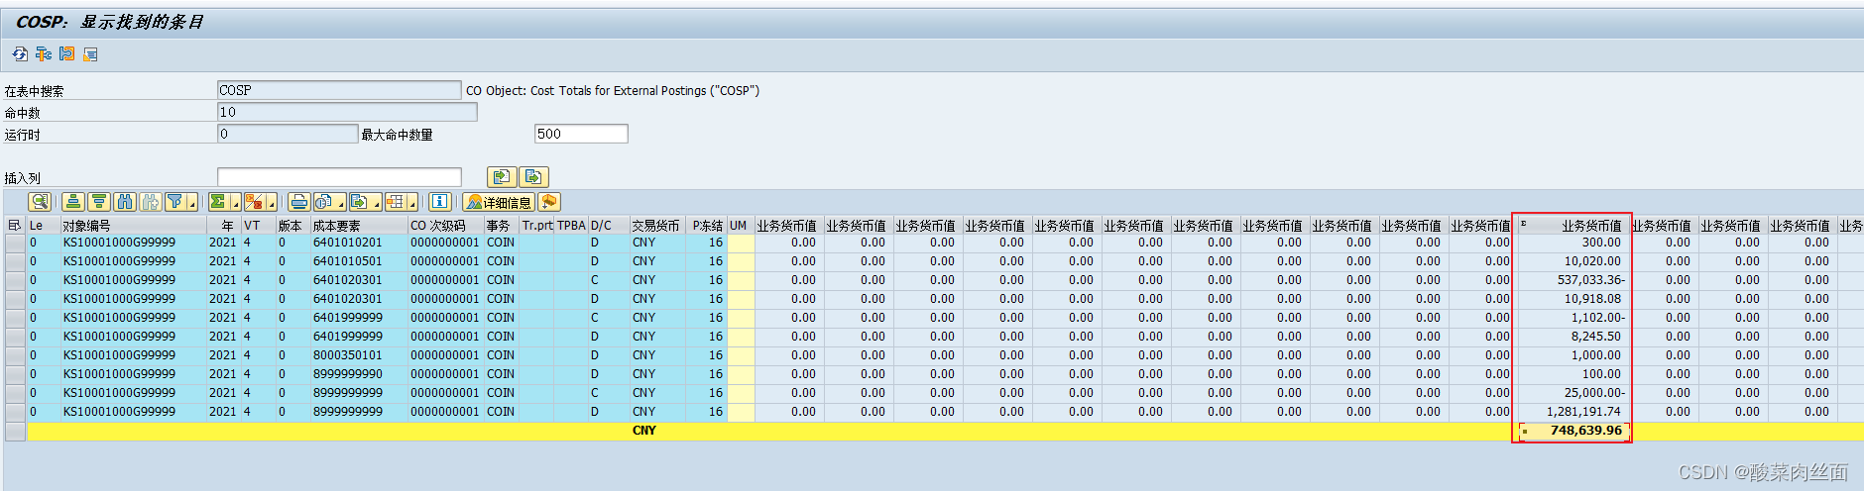Click the insert column left button
Screen dimensions: 1864x491
tap(502, 176)
